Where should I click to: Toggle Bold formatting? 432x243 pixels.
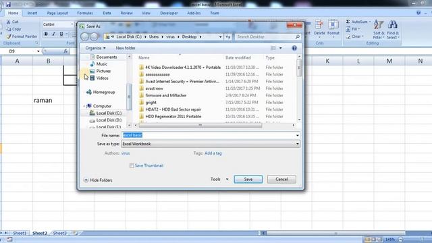coord(46,34)
